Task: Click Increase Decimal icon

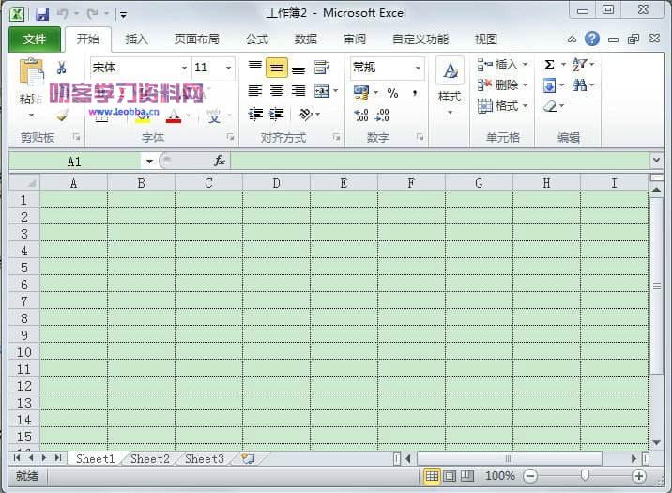Action: 361,115
